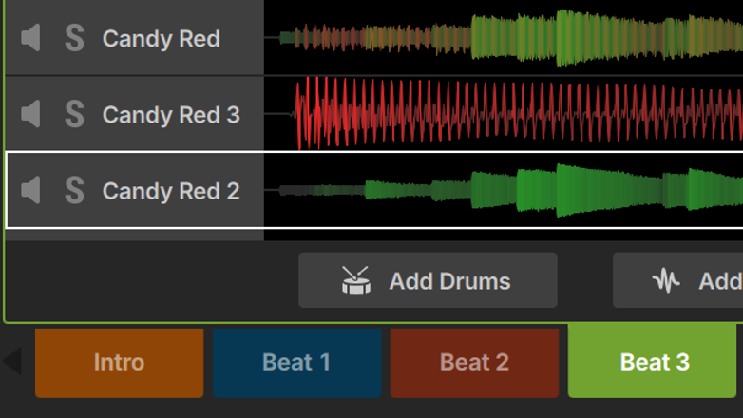
Task: Click the left arrow beside Intro
Action: coord(12,361)
